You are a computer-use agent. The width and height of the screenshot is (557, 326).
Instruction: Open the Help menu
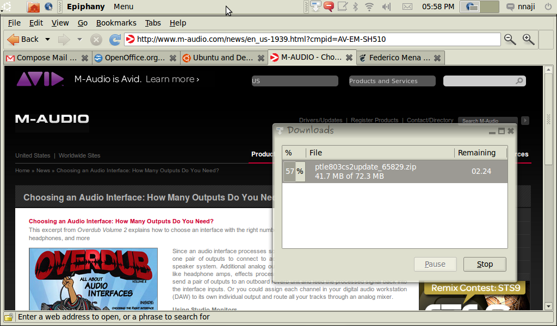[x=178, y=23]
